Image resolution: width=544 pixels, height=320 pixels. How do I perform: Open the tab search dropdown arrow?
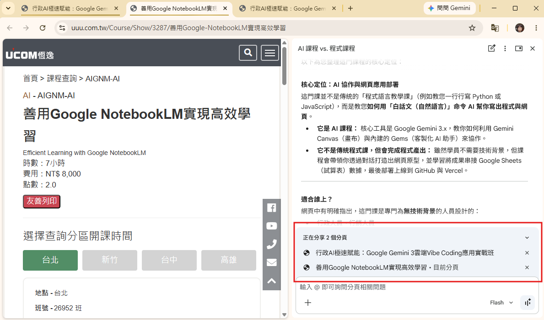pyautogui.click(x=8, y=8)
